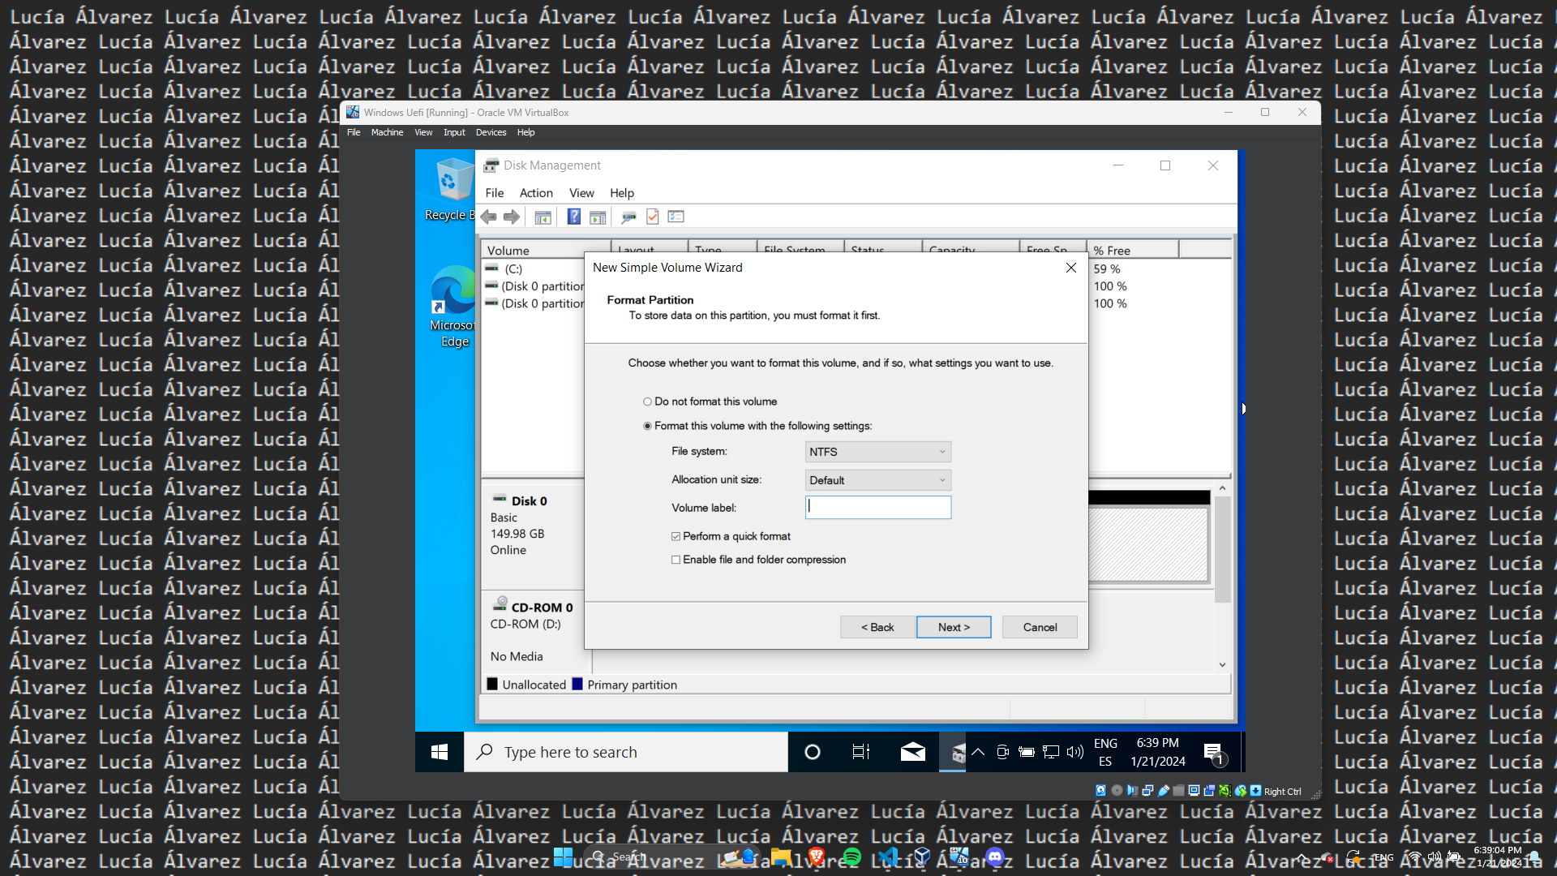
Task: Click the show/hide console tree icon
Action: pos(543,217)
